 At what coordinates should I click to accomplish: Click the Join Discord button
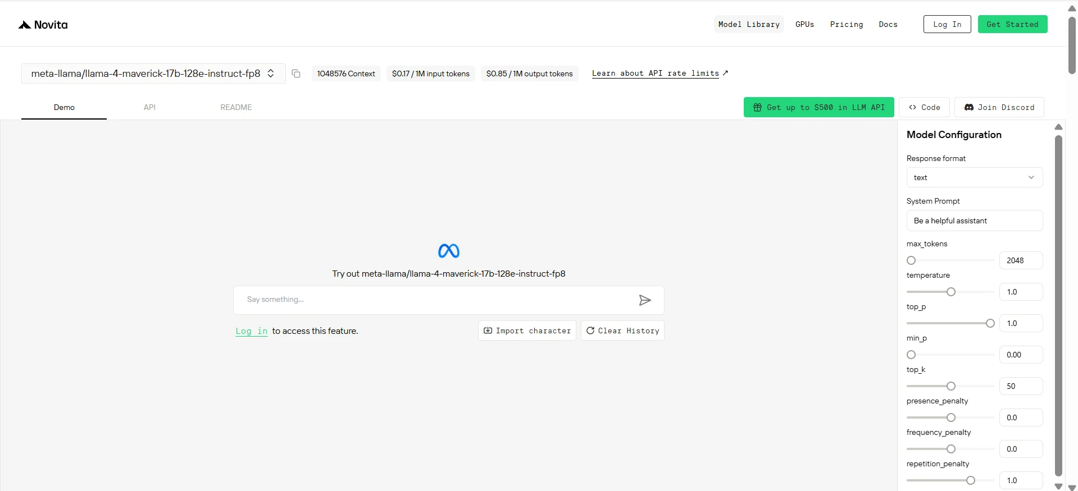pos(999,107)
